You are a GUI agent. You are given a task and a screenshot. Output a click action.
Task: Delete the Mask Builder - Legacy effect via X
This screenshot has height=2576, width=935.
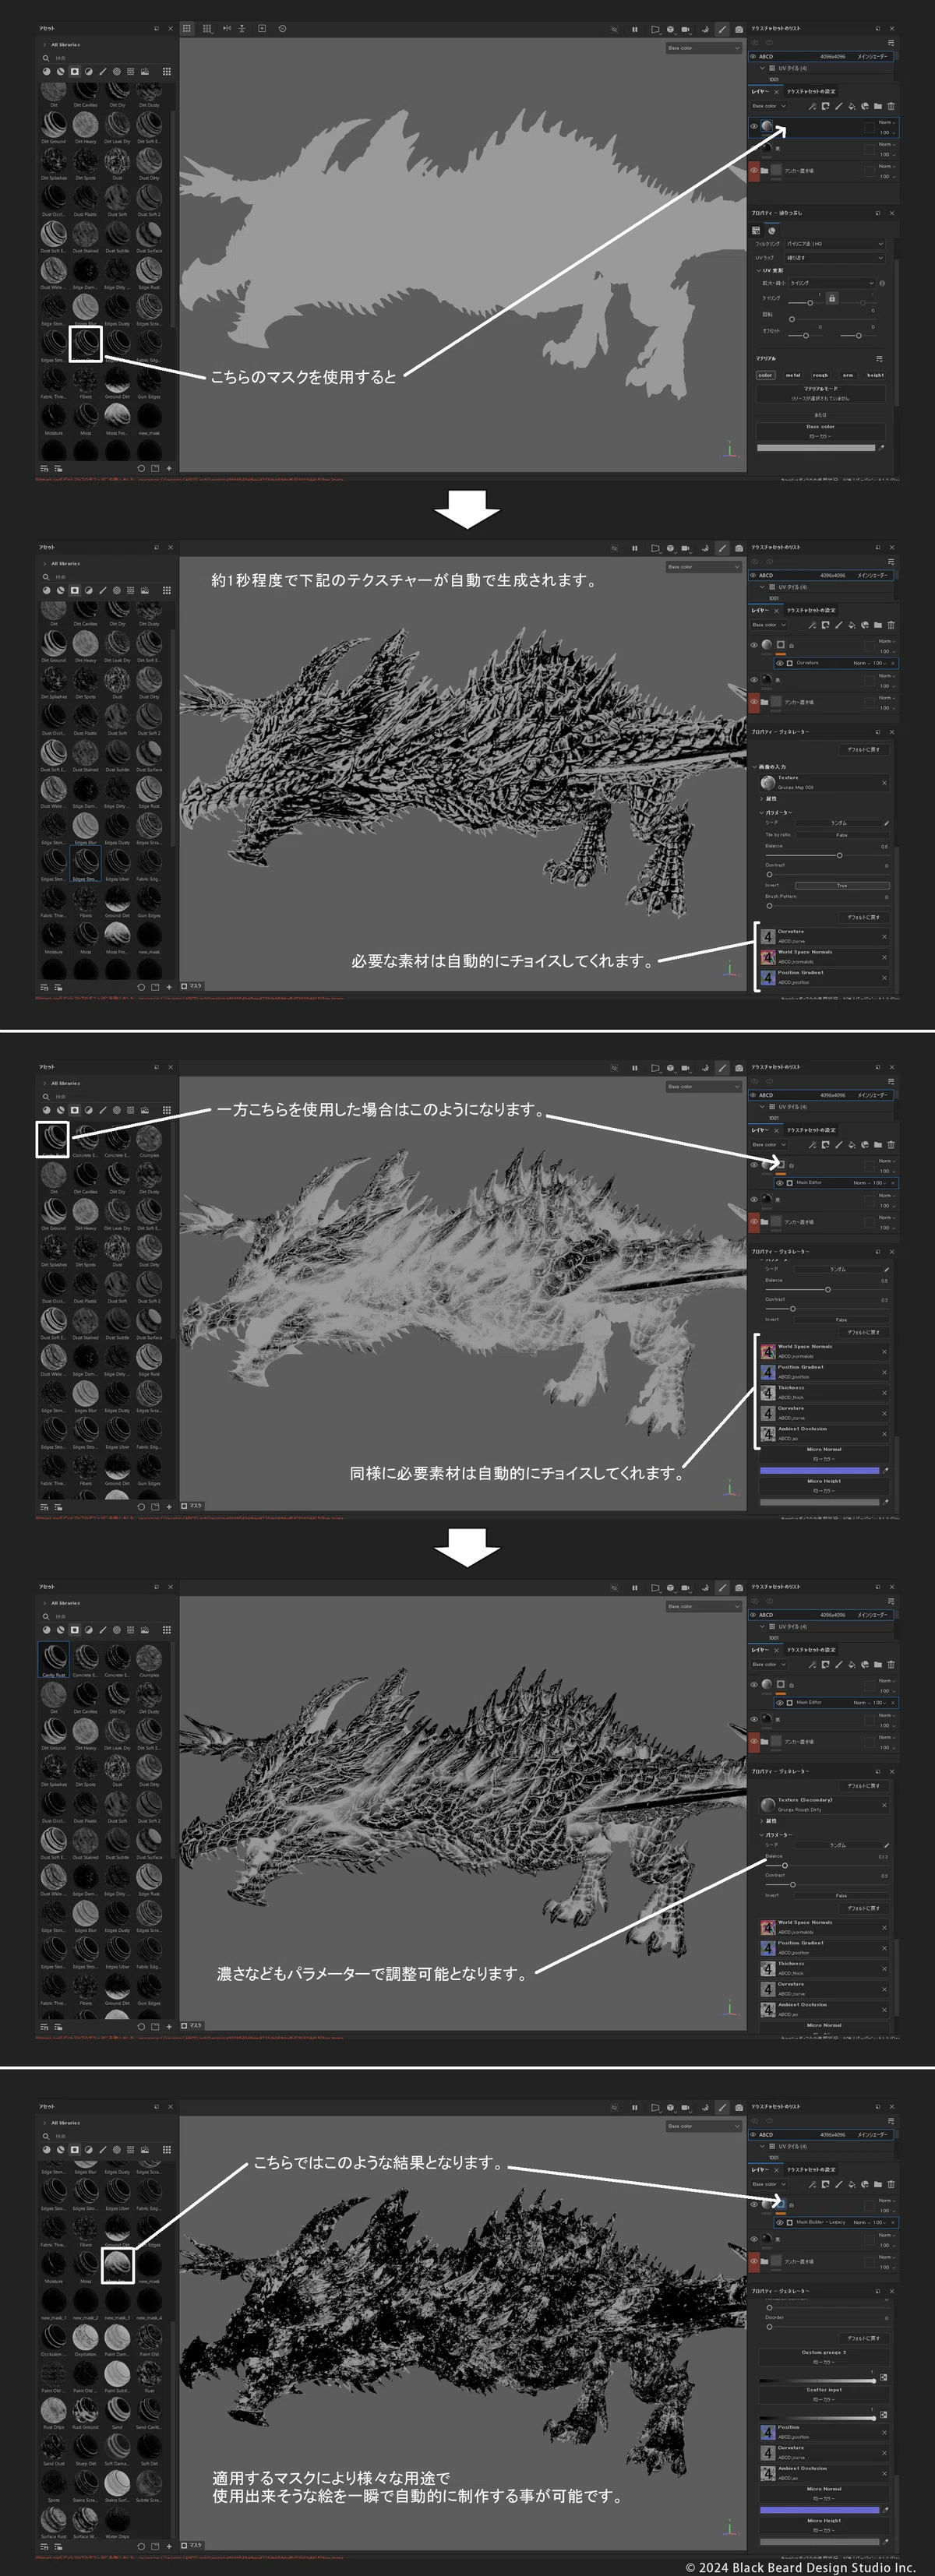pyautogui.click(x=893, y=2223)
